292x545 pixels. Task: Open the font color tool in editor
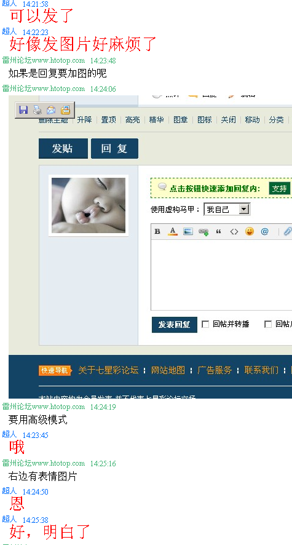[x=173, y=231]
